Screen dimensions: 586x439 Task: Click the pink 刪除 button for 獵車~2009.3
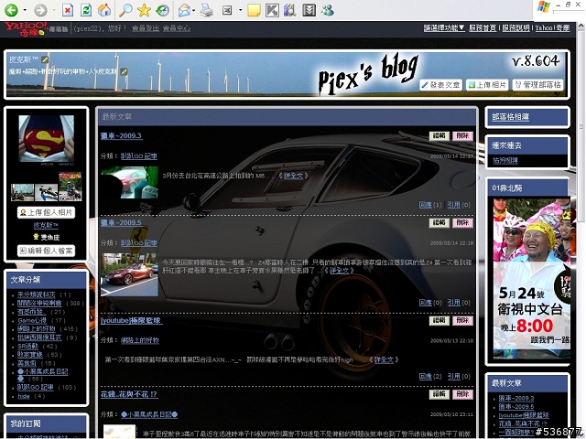coord(462,136)
